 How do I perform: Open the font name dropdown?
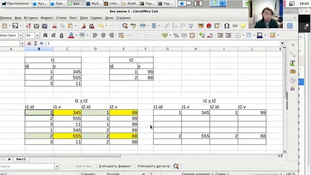pyautogui.click(x=20, y=35)
